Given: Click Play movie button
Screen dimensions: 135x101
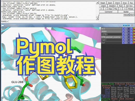Looking at the screenshot, I should pos(116,9).
